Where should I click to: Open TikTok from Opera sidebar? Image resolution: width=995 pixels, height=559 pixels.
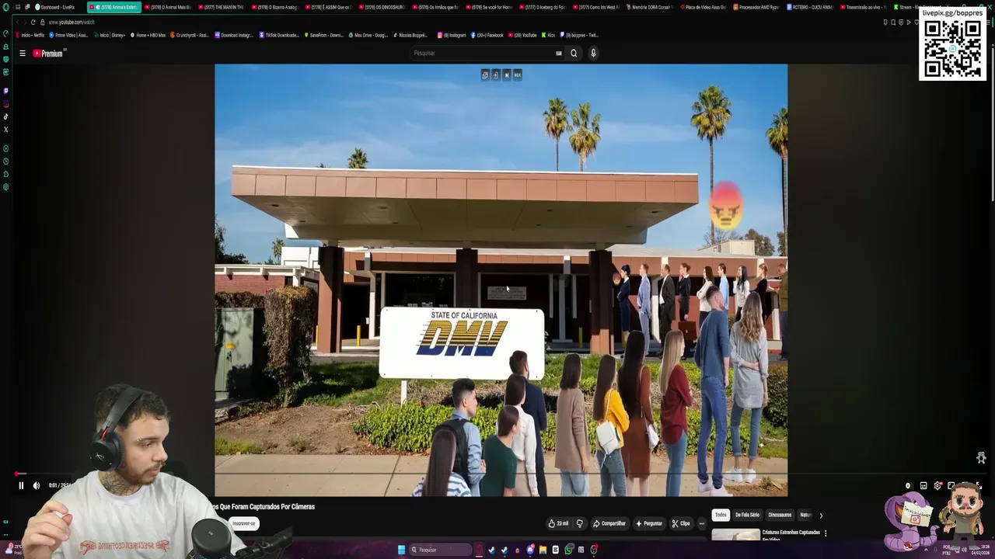6,117
